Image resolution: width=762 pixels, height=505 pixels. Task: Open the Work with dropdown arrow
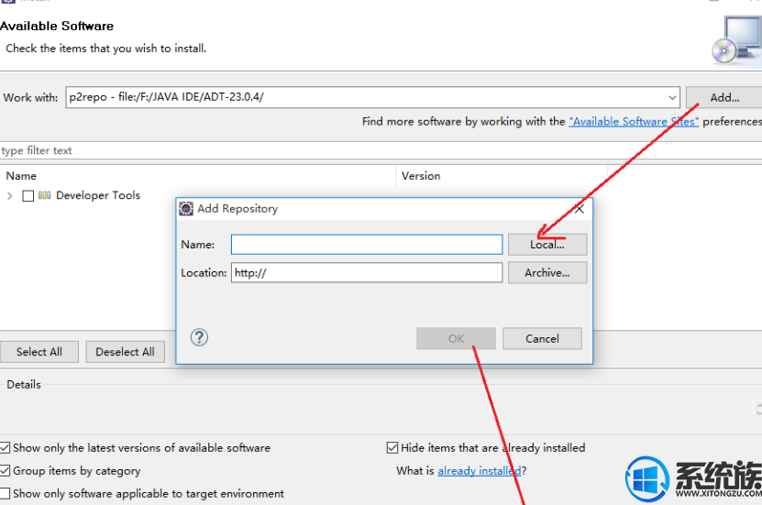672,97
